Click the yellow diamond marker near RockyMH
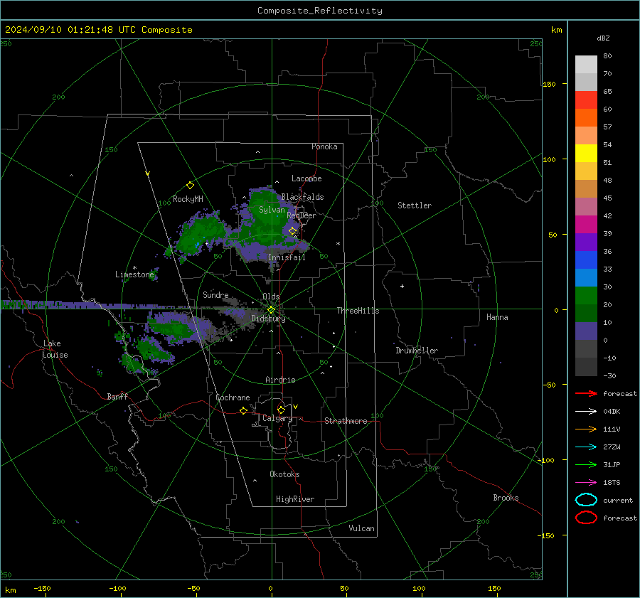Screen dimensions: 640x598 point(190,186)
